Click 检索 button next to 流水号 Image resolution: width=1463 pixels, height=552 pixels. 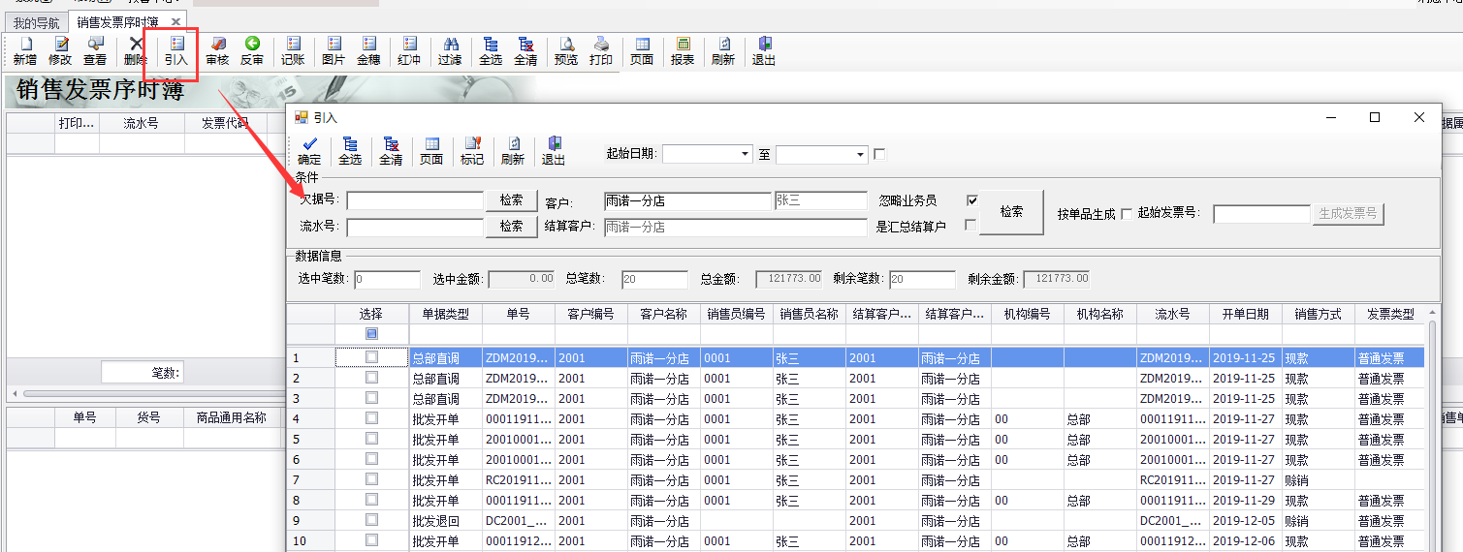click(512, 226)
